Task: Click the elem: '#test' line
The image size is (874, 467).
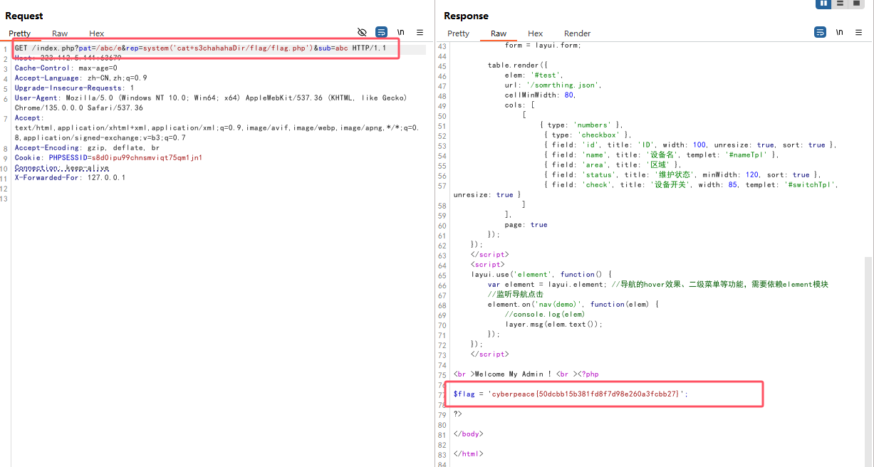Action: pos(534,75)
